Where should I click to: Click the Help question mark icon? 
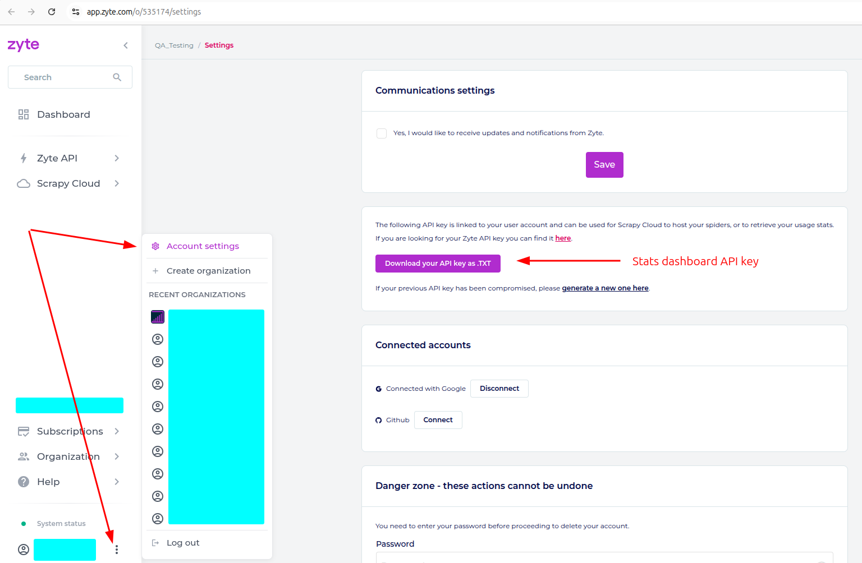point(24,482)
